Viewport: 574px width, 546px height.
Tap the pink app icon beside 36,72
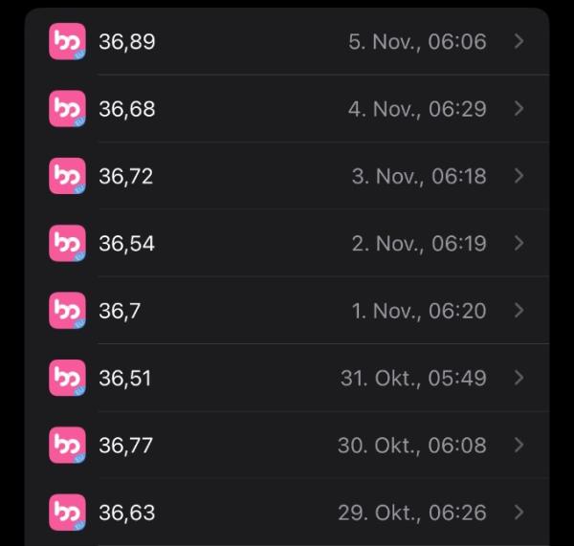pos(67,176)
